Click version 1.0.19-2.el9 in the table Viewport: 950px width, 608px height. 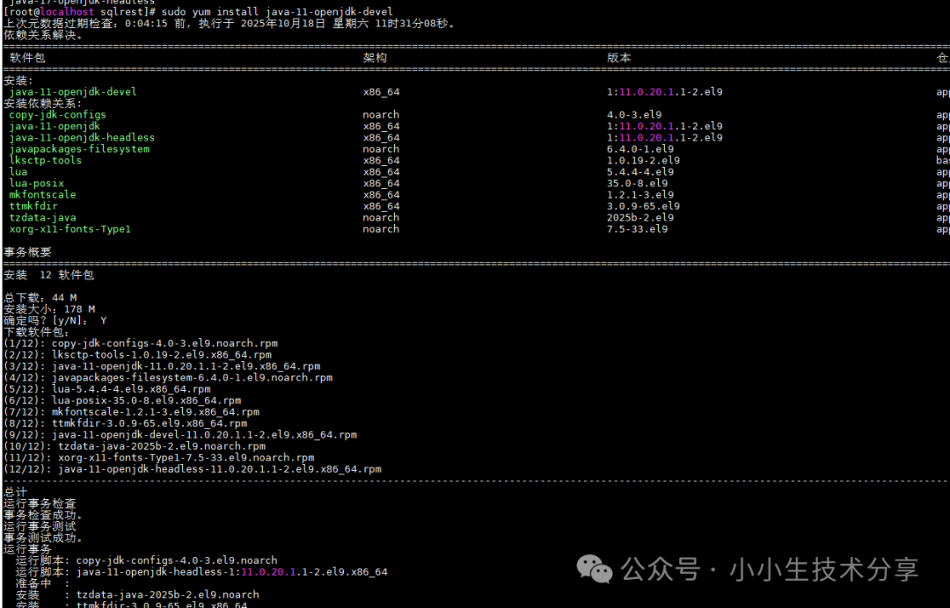point(643,160)
